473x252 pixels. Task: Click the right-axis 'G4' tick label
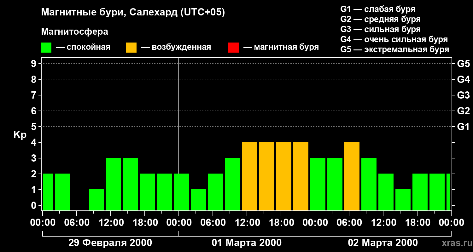[x=463, y=79]
